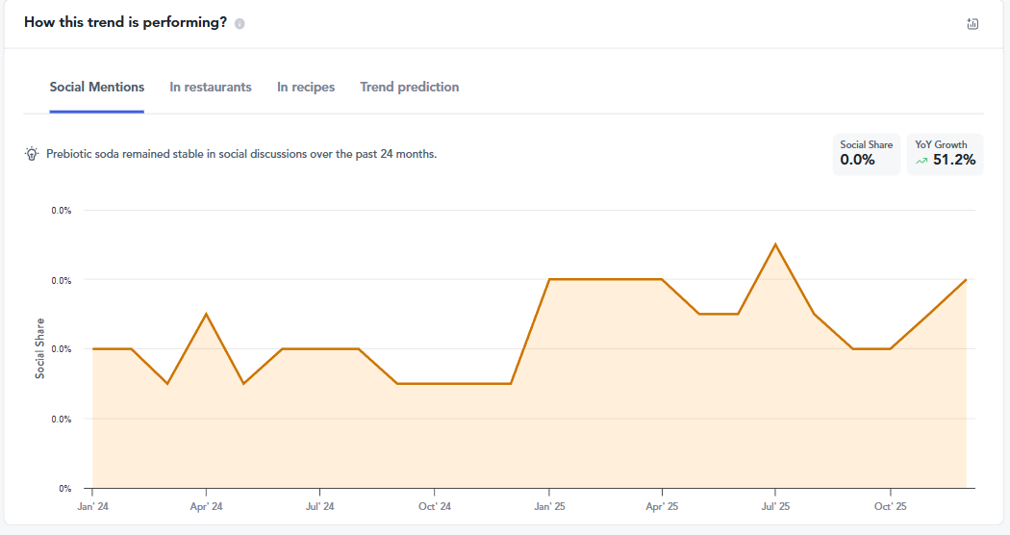Click the info icon beside the heading
This screenshot has height=535, width=1010.
[240, 24]
